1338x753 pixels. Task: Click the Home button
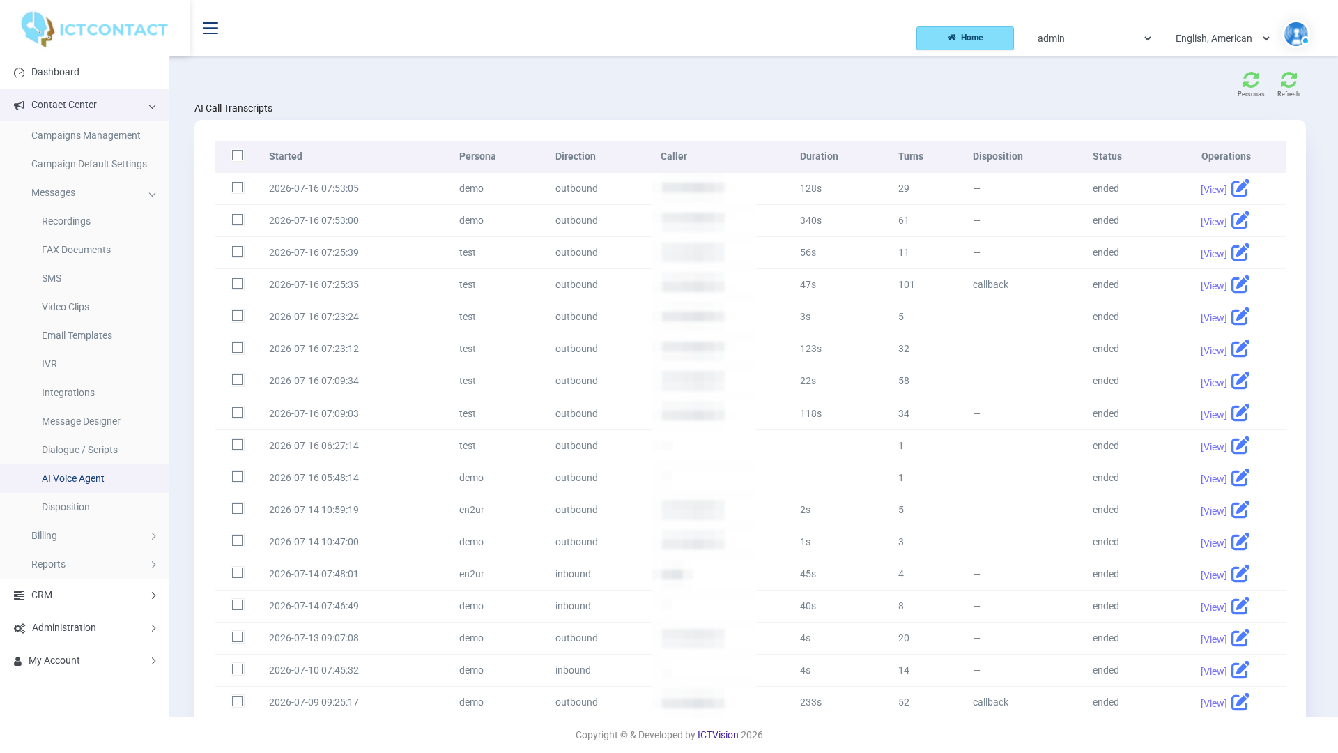coord(965,38)
